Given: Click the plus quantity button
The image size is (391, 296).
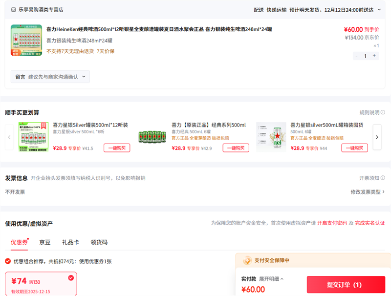Looking at the screenshot, I should pos(374,56).
